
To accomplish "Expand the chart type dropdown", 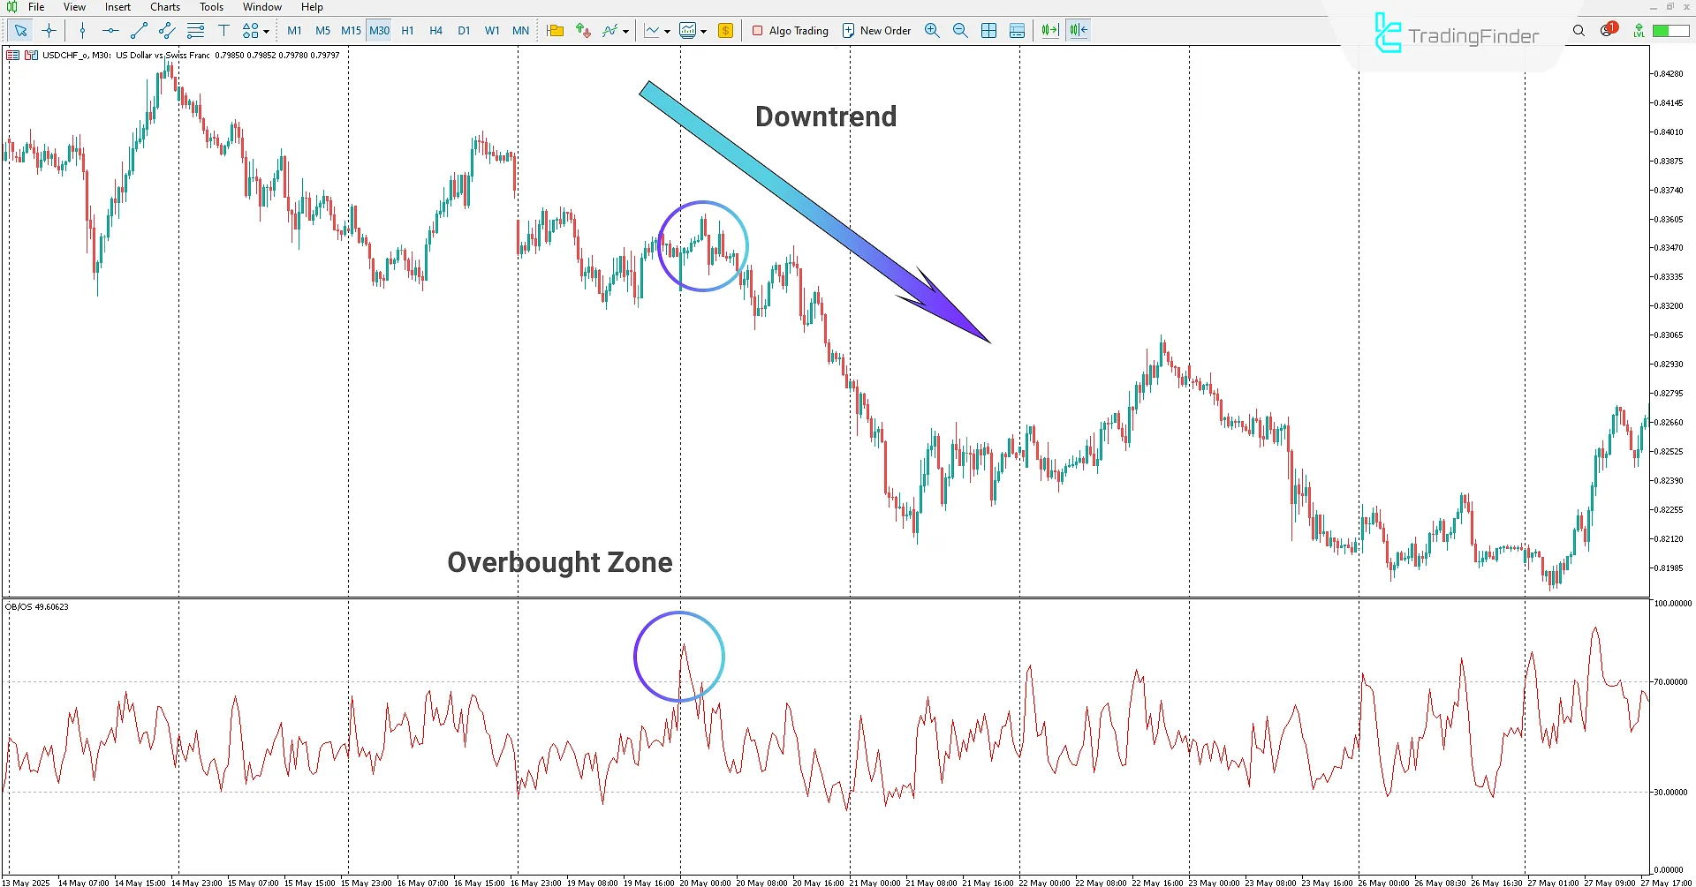I will (x=667, y=30).
